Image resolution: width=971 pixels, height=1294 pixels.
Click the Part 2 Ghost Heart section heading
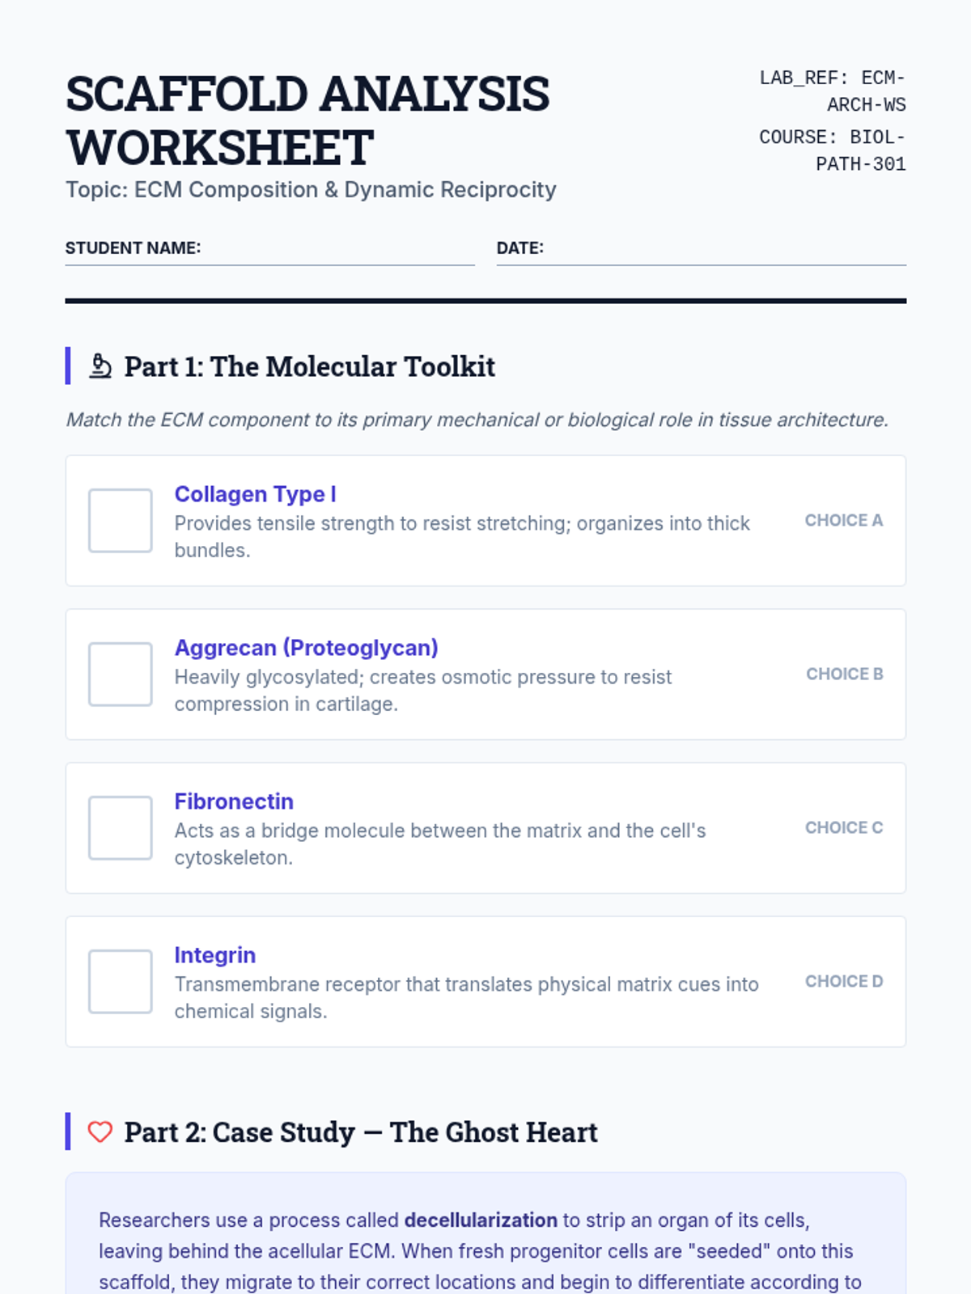[361, 1132]
